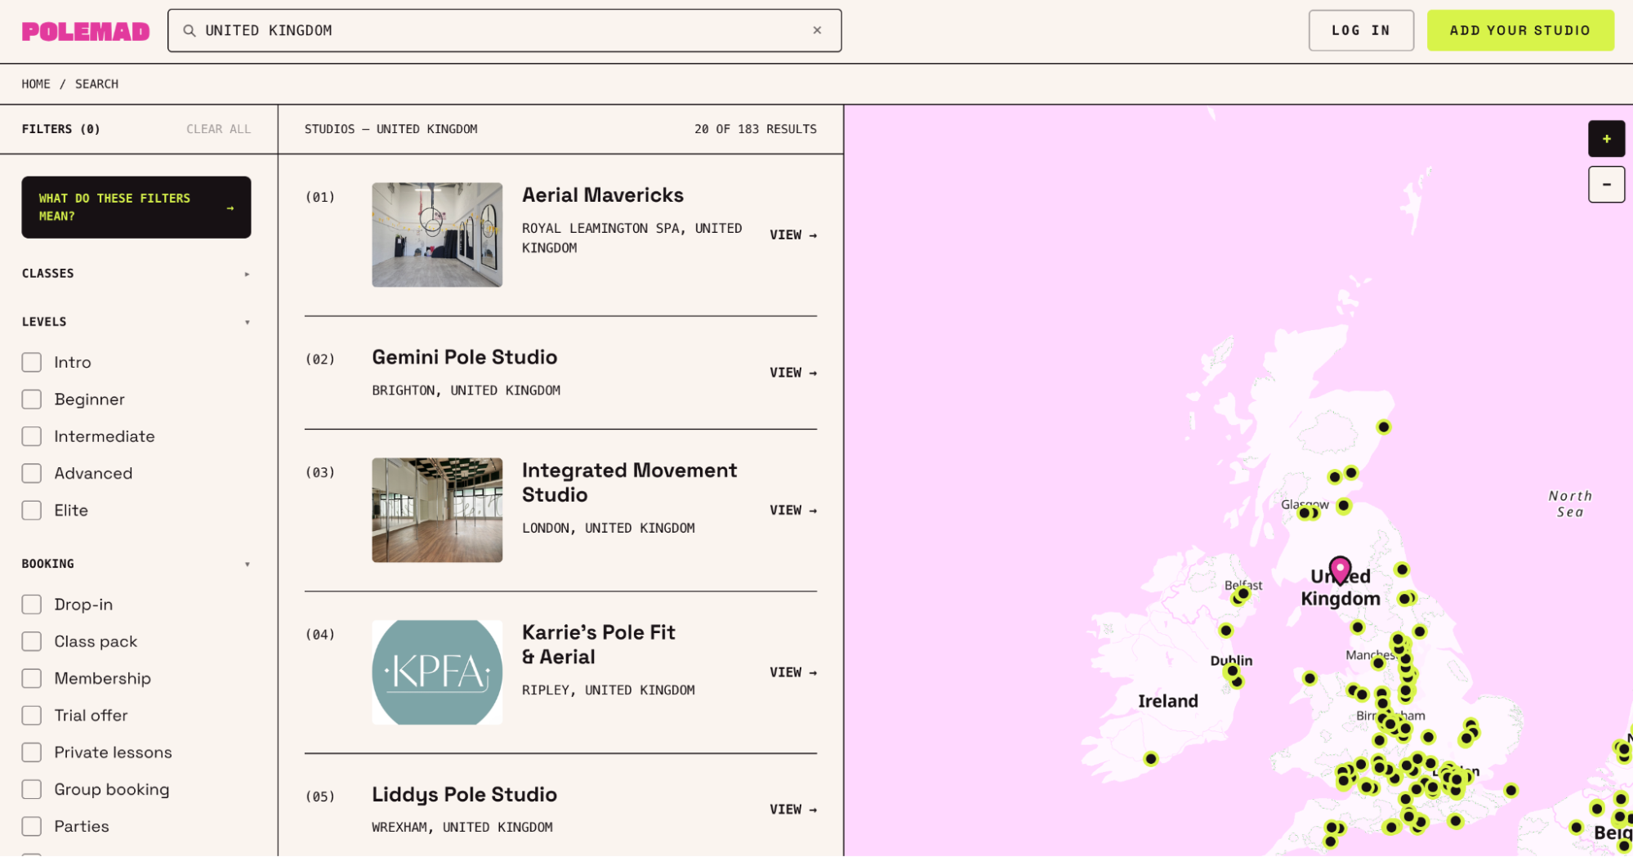Open Aerial Mavericks studio photo

coord(437,234)
